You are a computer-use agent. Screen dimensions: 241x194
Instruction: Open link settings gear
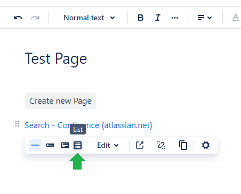coord(206,145)
